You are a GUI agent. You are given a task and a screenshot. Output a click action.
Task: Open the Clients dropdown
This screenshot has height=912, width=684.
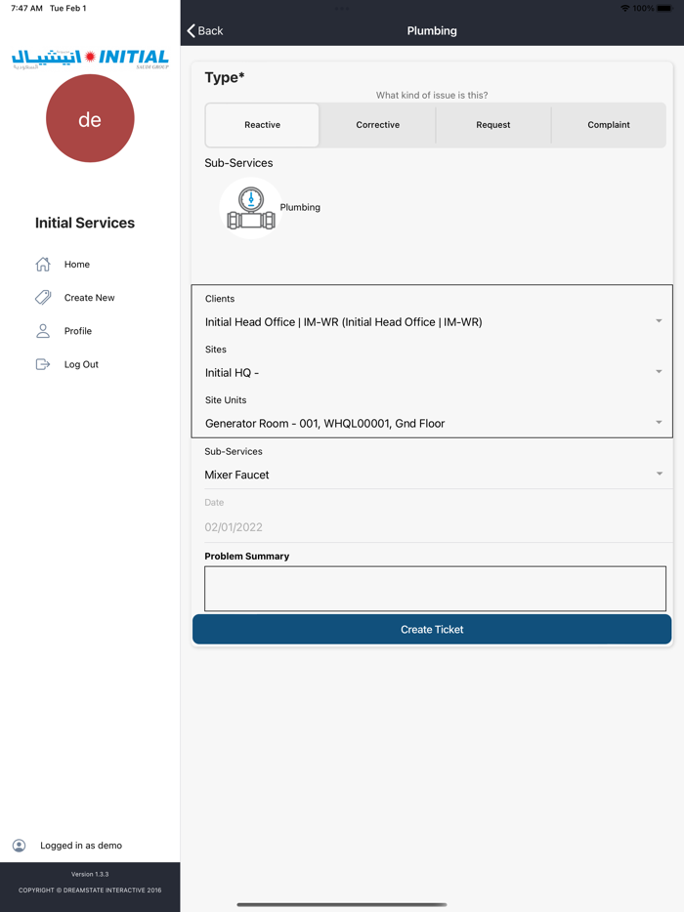point(432,321)
